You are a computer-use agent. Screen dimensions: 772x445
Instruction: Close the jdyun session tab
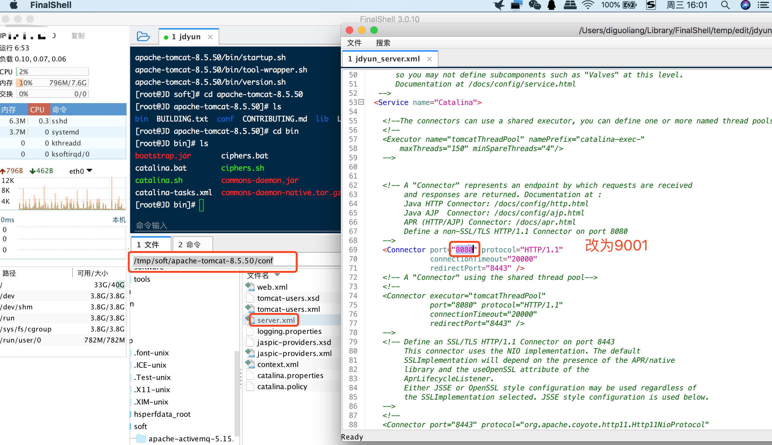tap(210, 37)
